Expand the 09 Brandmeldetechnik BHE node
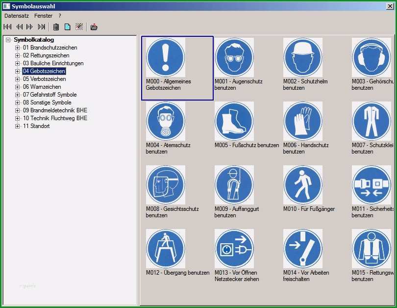397x308 pixels. (x=18, y=110)
